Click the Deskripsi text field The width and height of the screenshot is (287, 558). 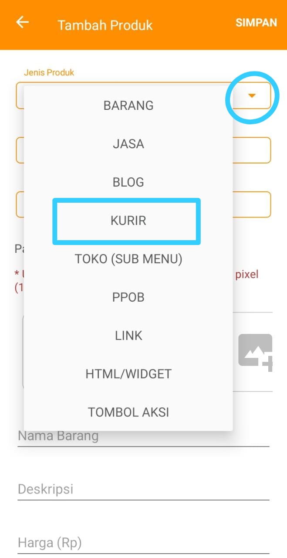[x=143, y=489]
